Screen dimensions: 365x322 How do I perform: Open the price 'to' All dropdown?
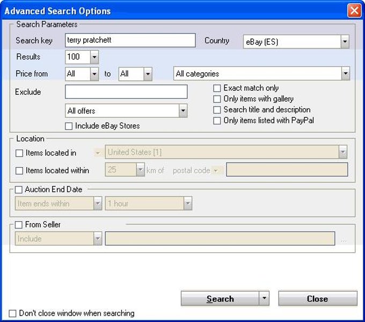148,74
